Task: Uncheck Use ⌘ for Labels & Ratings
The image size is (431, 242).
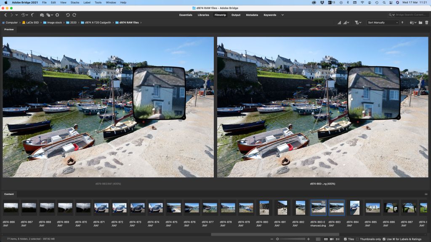Action: [x=383, y=239]
